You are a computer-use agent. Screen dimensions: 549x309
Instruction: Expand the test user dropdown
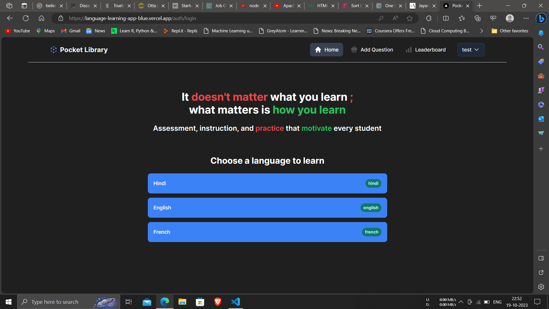471,50
